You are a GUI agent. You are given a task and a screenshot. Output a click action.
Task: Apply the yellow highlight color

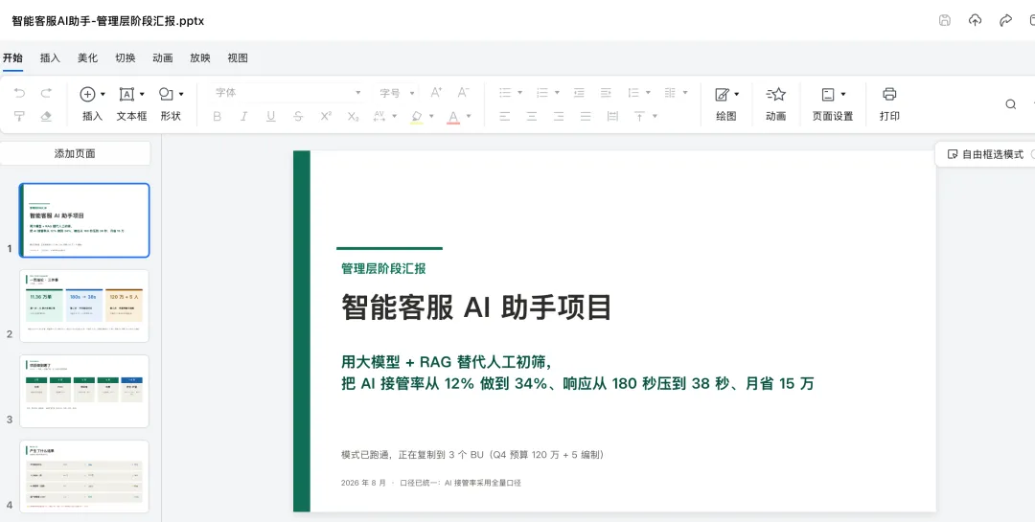click(x=417, y=117)
